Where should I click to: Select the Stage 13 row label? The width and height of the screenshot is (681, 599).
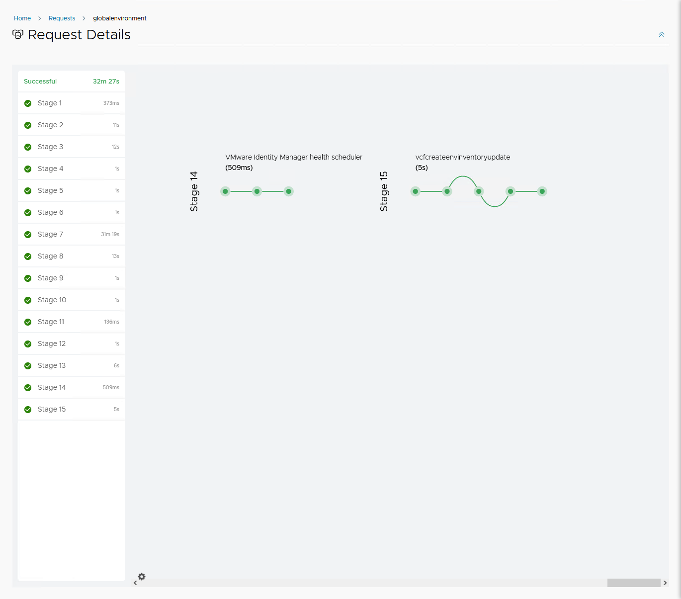click(52, 365)
